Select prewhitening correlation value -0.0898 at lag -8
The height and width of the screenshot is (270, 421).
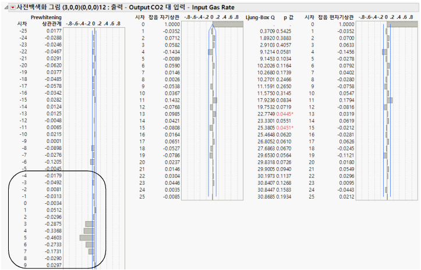click(53, 148)
